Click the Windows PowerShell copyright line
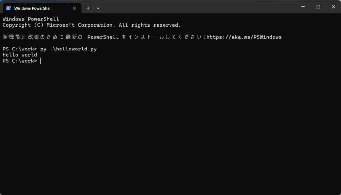 click(x=92, y=25)
